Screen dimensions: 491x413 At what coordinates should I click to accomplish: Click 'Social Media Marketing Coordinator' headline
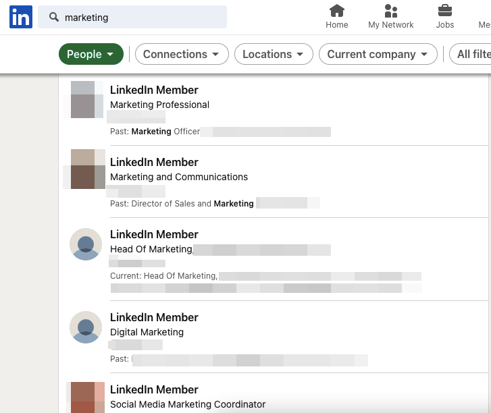(x=188, y=404)
